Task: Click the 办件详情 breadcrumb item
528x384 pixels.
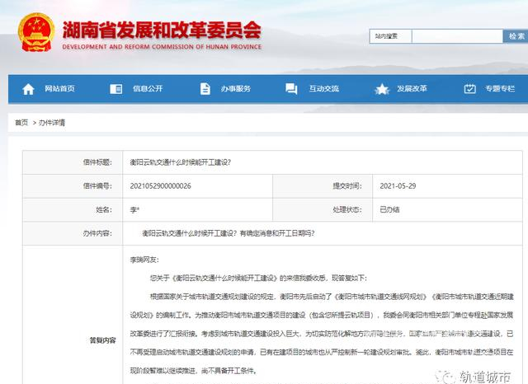Action: [x=51, y=122]
